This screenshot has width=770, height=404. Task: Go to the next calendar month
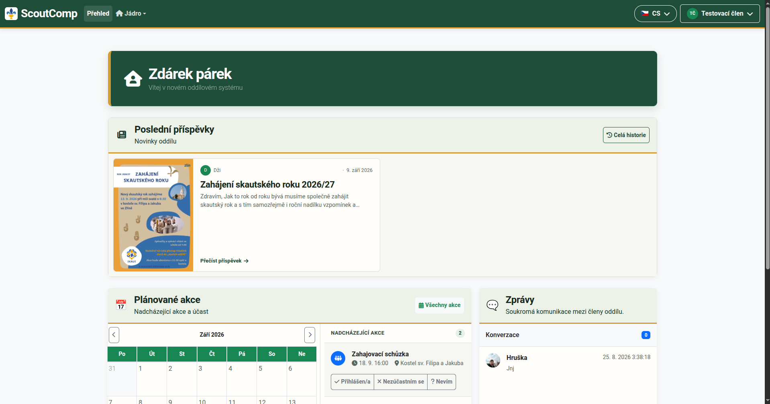[310, 335]
